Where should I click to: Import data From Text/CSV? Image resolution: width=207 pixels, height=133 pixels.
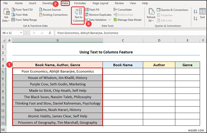click(x=22, y=10)
